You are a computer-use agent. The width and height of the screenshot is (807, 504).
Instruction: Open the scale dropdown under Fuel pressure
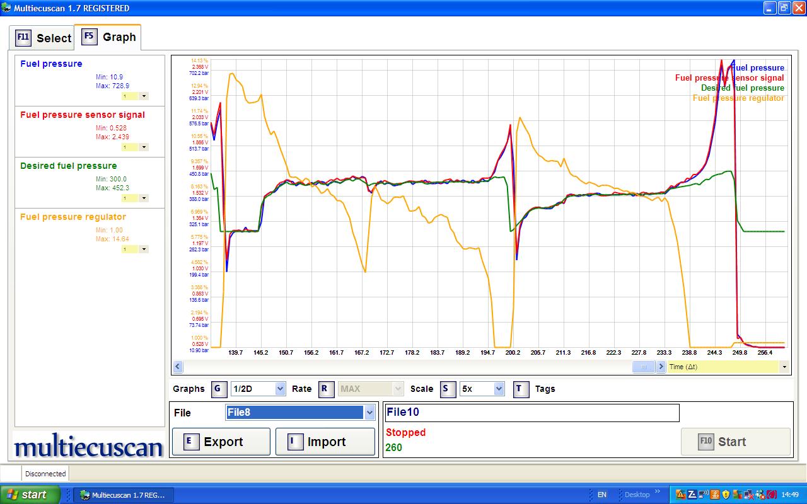point(136,96)
